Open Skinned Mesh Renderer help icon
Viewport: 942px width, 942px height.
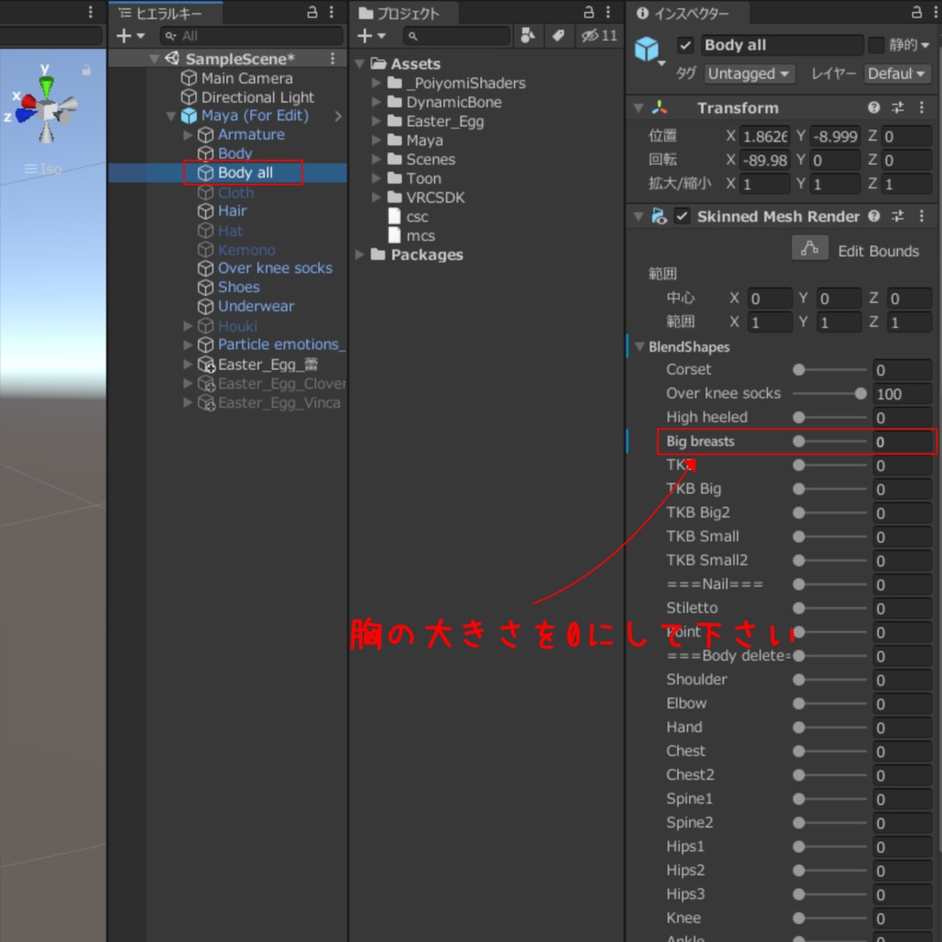tap(874, 216)
